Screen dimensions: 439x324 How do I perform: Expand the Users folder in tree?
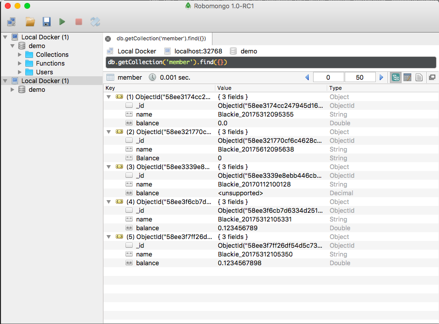click(20, 72)
